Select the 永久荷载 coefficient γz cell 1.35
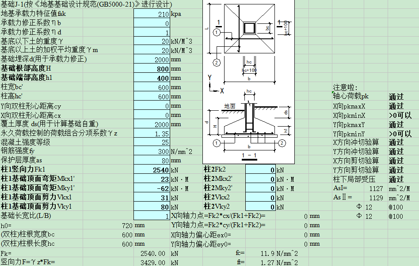 click(151, 133)
